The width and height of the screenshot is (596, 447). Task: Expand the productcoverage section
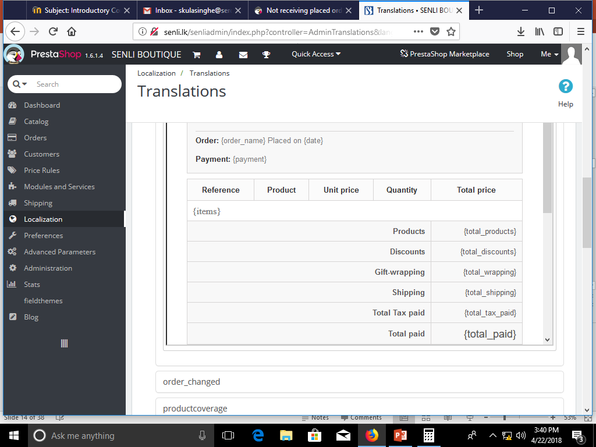pos(359,407)
